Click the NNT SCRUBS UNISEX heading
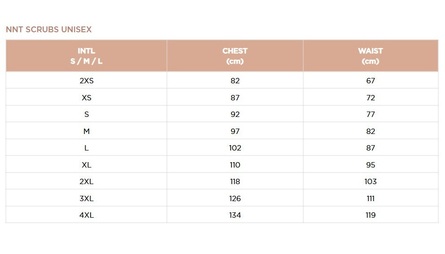Image resolution: width=445 pixels, height=254 pixels. click(x=48, y=30)
